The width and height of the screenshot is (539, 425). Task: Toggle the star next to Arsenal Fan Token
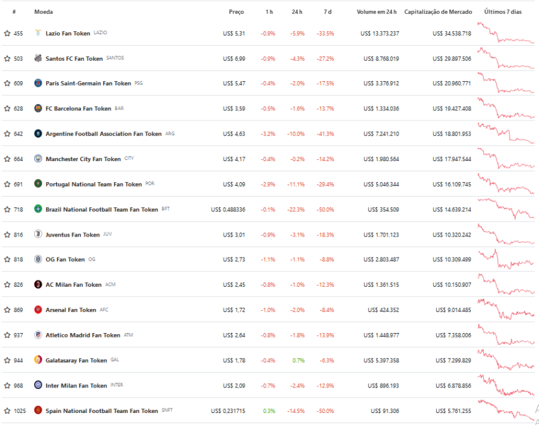point(7,310)
